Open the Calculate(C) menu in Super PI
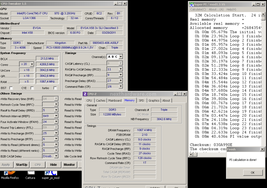The height and width of the screenshot is (188, 267). pos(198,10)
